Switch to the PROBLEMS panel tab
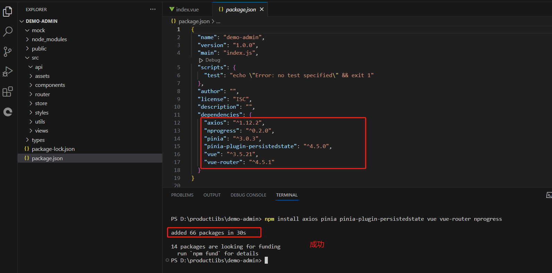Viewport: 552px width, 273px height. tap(182, 195)
